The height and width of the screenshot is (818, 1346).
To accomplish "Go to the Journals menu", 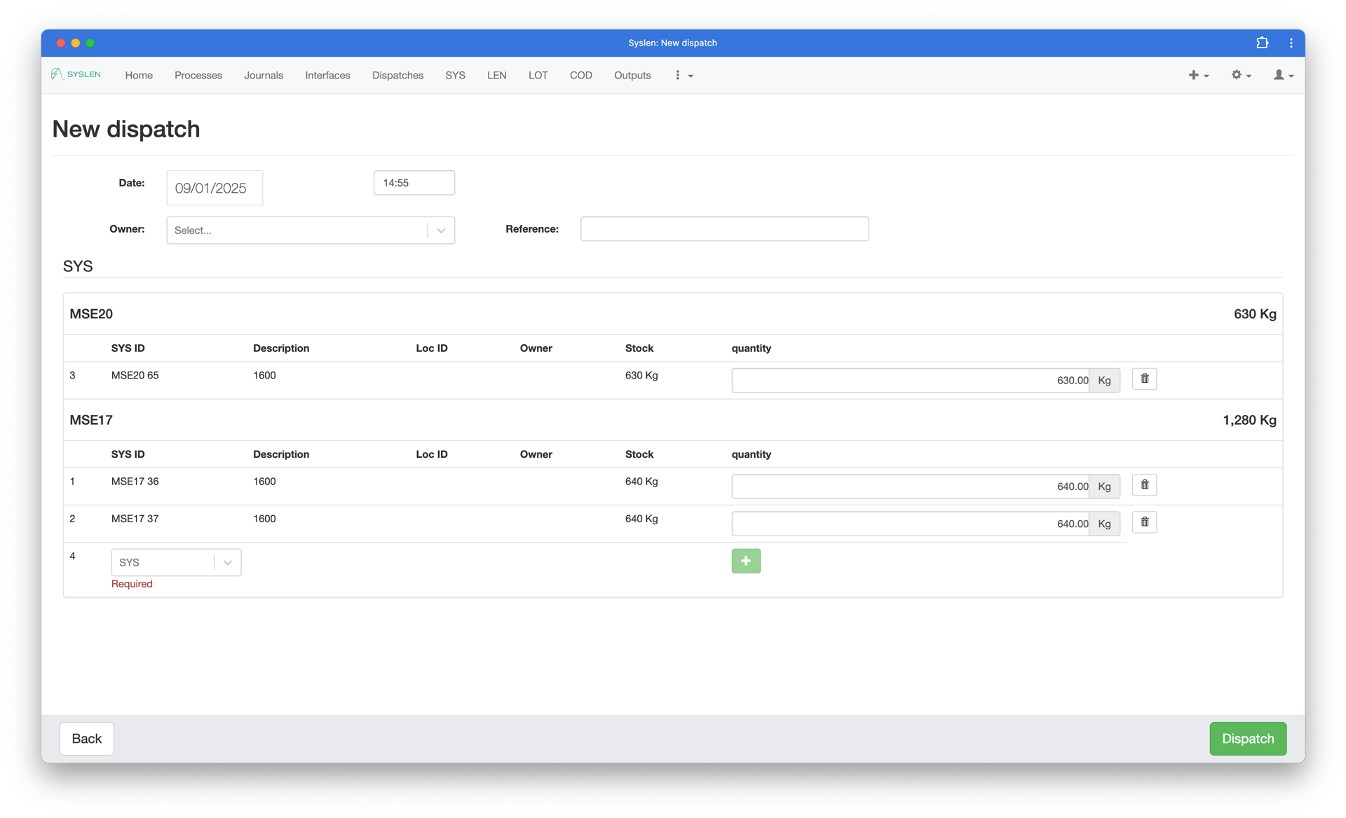I will pyautogui.click(x=264, y=75).
